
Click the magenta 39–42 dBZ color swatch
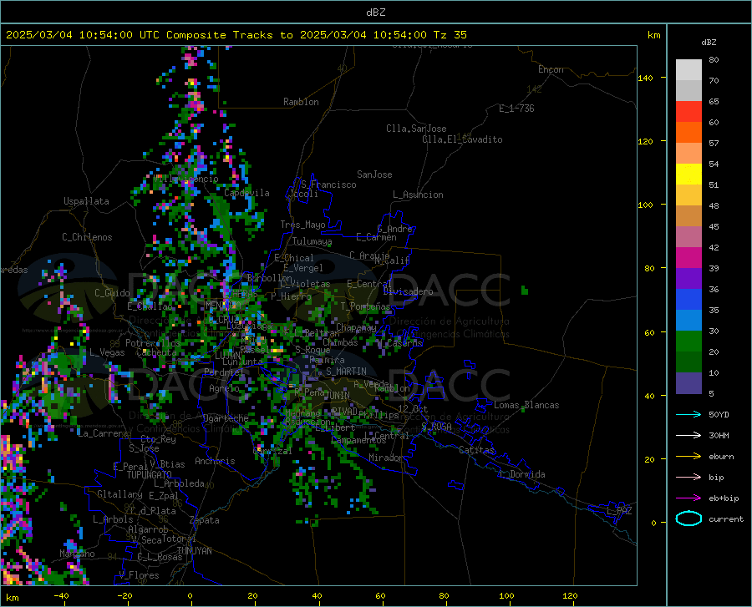[x=688, y=258]
